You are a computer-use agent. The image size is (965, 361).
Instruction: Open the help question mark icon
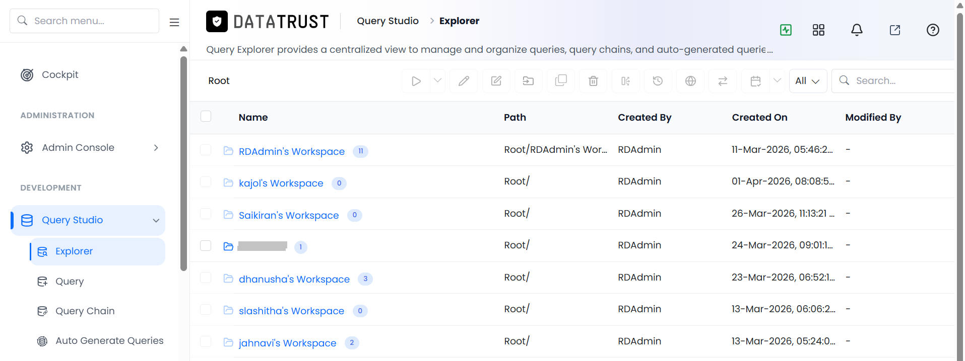(x=933, y=30)
